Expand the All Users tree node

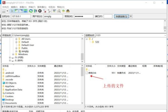16,39
